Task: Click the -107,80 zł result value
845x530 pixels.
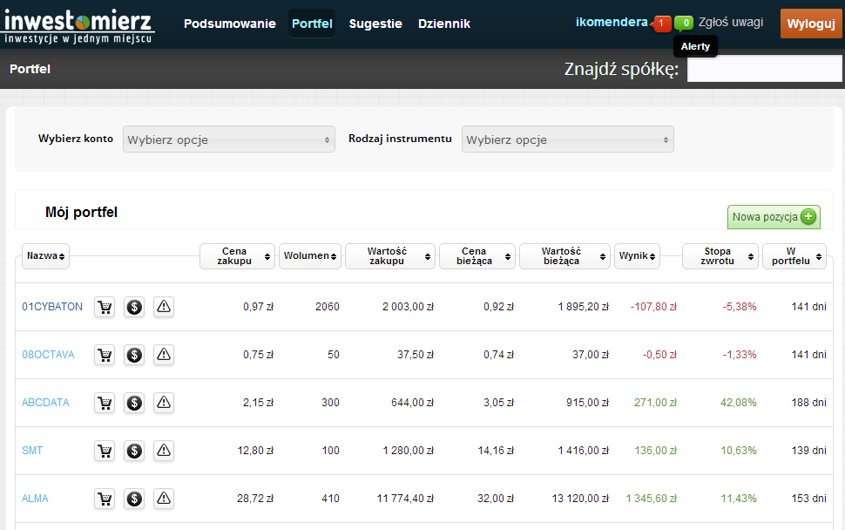Action: point(653,307)
